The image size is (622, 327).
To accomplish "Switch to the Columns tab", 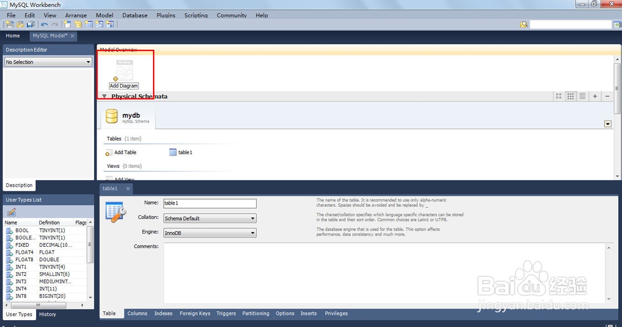I will 137,313.
